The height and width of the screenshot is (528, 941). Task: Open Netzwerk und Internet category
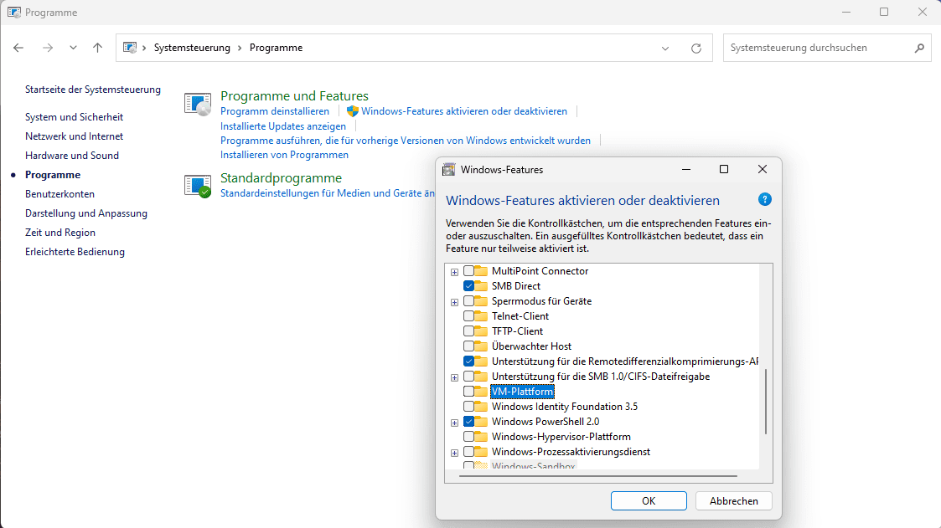point(74,136)
